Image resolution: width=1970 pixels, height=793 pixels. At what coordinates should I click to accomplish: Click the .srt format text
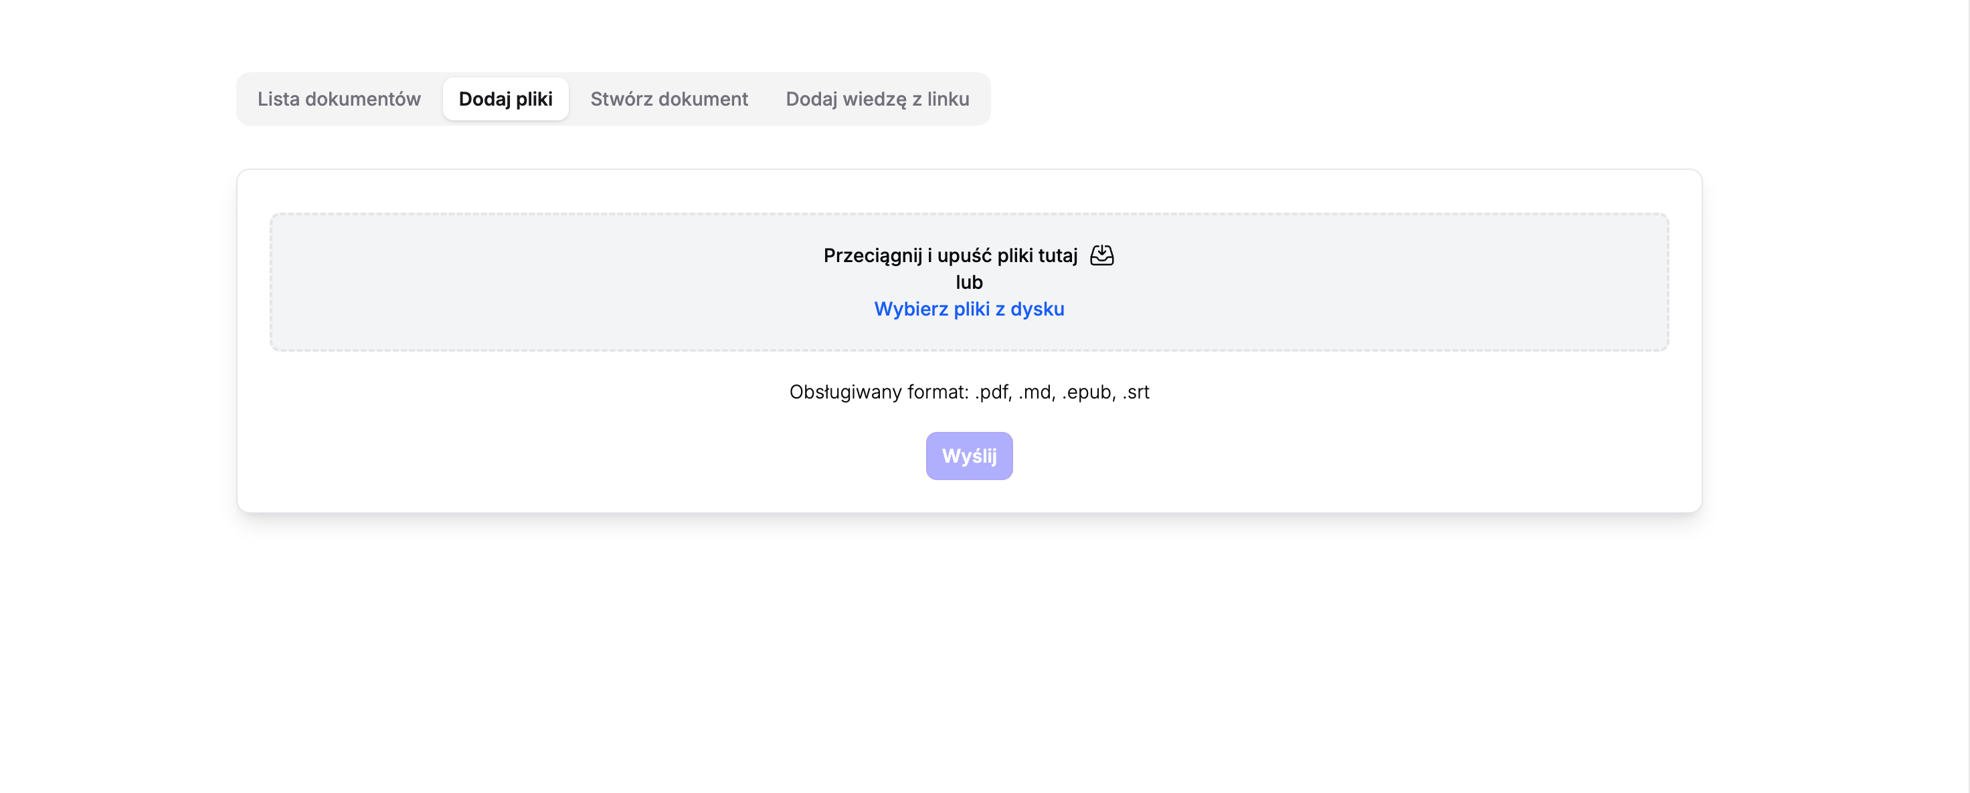point(1136,392)
